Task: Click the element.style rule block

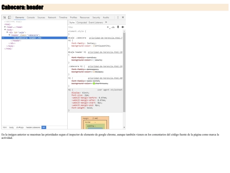Action: tap(95, 32)
